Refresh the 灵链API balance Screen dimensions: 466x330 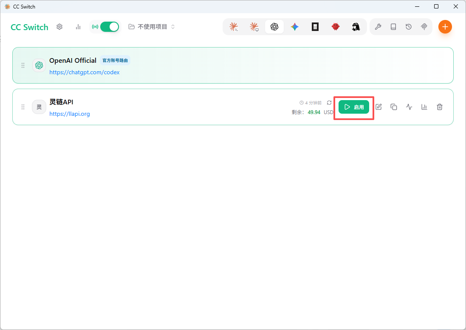(x=329, y=103)
